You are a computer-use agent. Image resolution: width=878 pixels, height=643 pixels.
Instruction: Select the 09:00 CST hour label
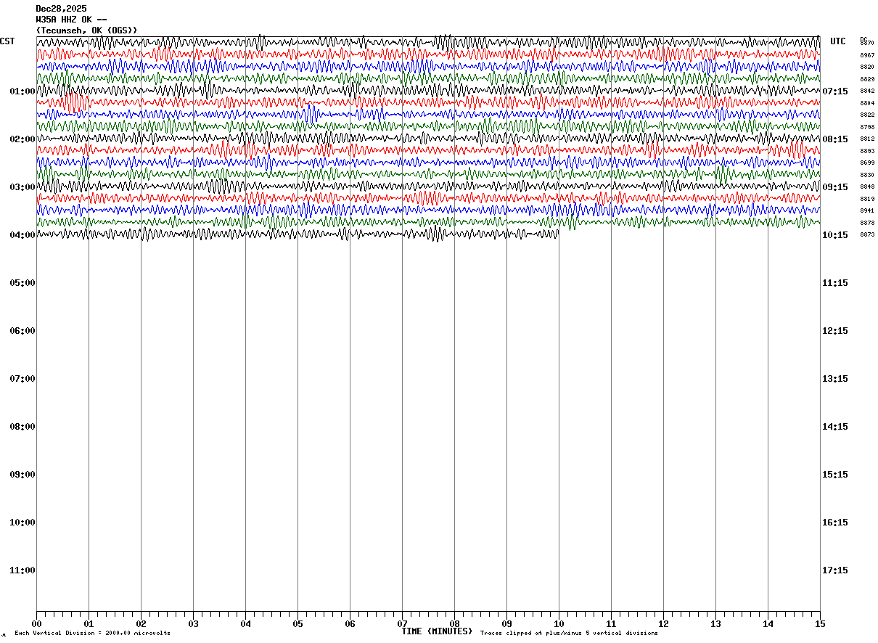(x=22, y=475)
